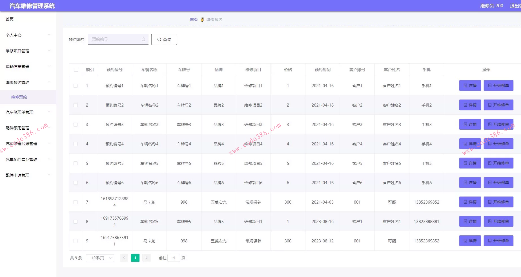The height and width of the screenshot is (277, 521).
Task: Expand 个人中心 sidebar menu
Action: click(28, 35)
